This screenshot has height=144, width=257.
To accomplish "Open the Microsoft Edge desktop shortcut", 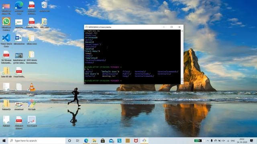I will coord(19,7).
